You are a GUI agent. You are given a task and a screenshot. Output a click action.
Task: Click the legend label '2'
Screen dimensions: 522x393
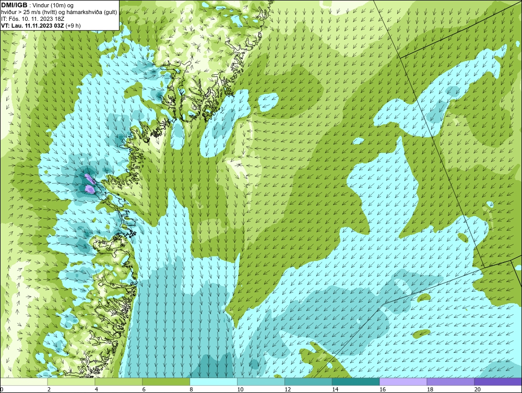[49, 389]
